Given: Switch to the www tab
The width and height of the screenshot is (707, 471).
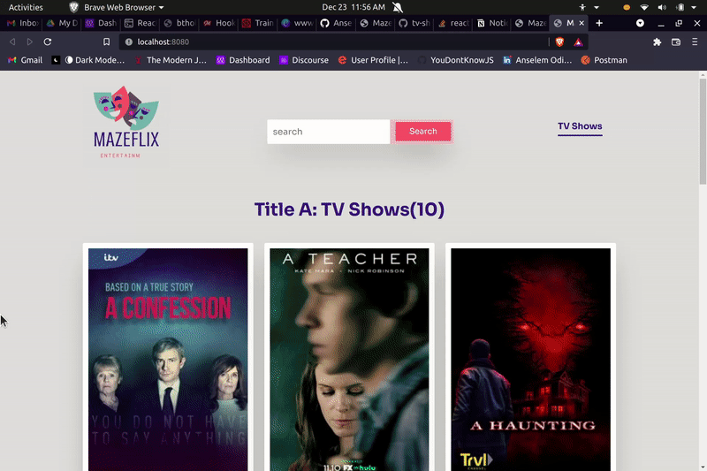Looking at the screenshot, I should click(297, 23).
